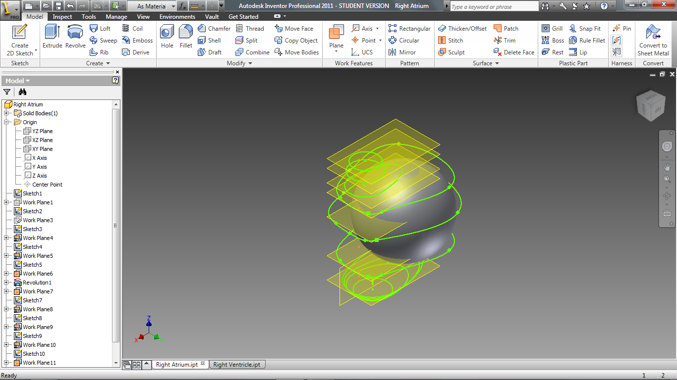Expand the Solid Bodies(1) node

[6, 113]
